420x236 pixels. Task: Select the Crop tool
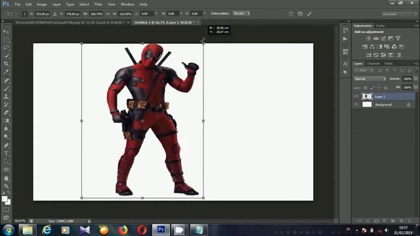point(6,64)
